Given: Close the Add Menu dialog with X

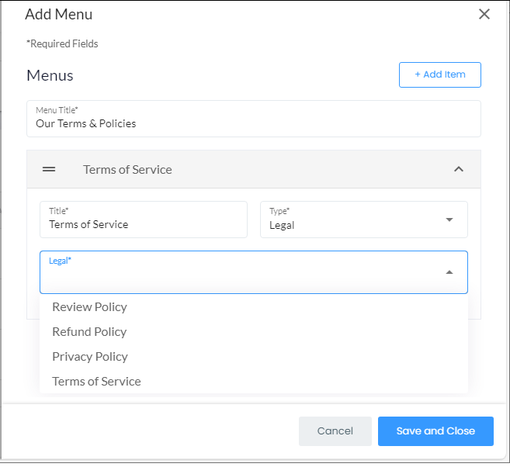Looking at the screenshot, I should (x=484, y=14).
